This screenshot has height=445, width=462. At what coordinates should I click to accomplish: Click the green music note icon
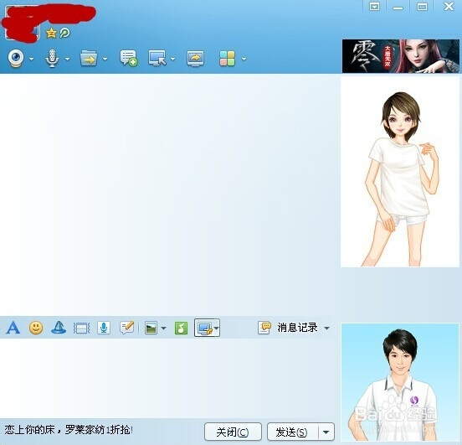point(181,329)
